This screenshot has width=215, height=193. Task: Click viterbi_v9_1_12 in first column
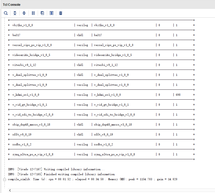(24, 65)
